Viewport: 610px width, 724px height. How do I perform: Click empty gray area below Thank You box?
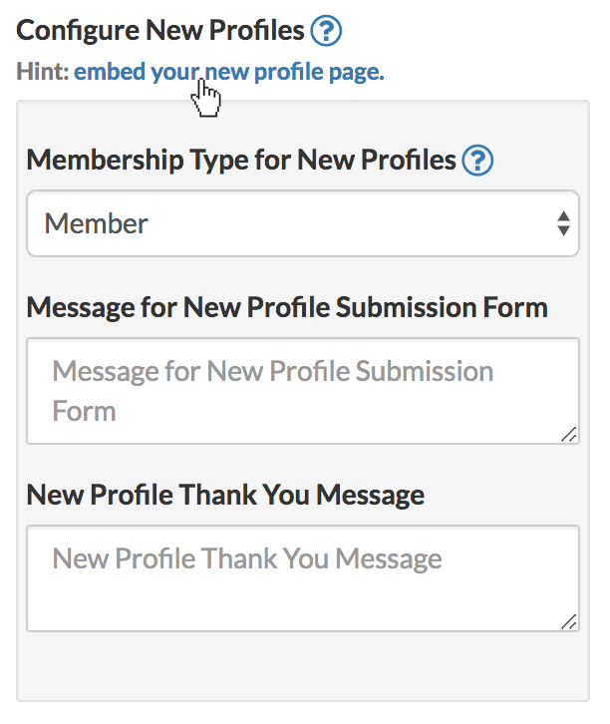point(302,666)
